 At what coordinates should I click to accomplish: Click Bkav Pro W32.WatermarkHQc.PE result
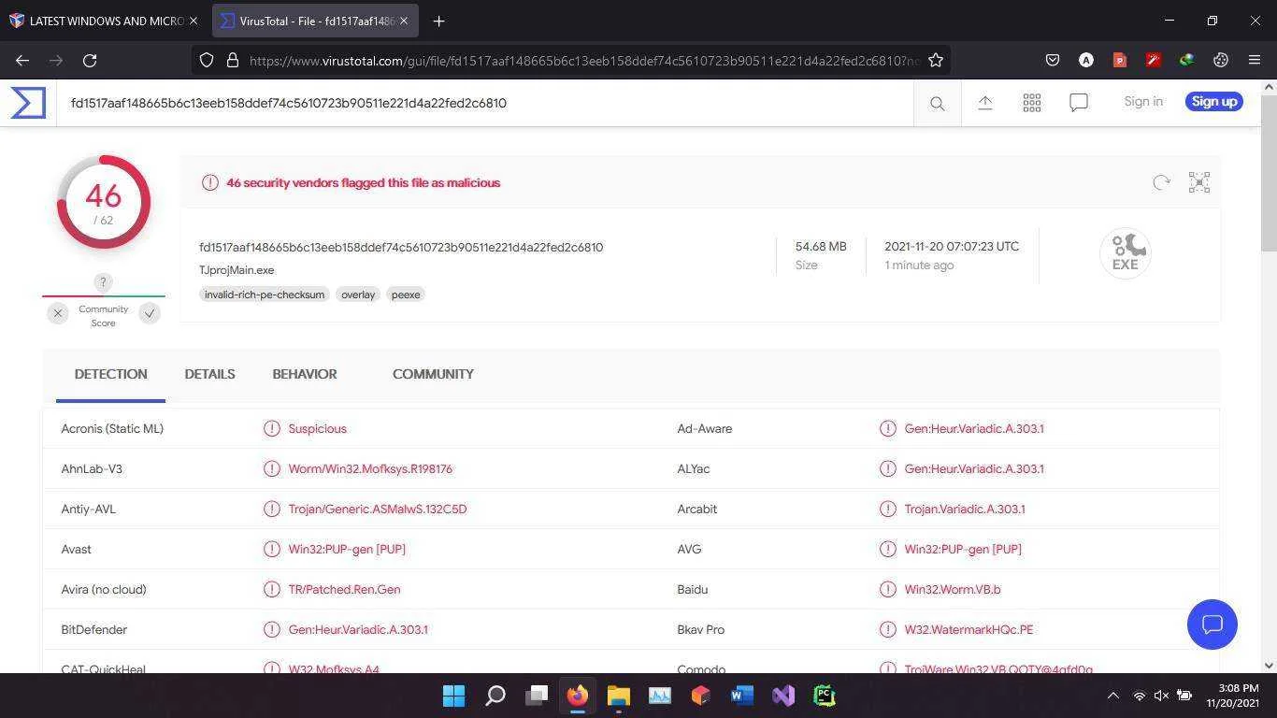click(969, 629)
